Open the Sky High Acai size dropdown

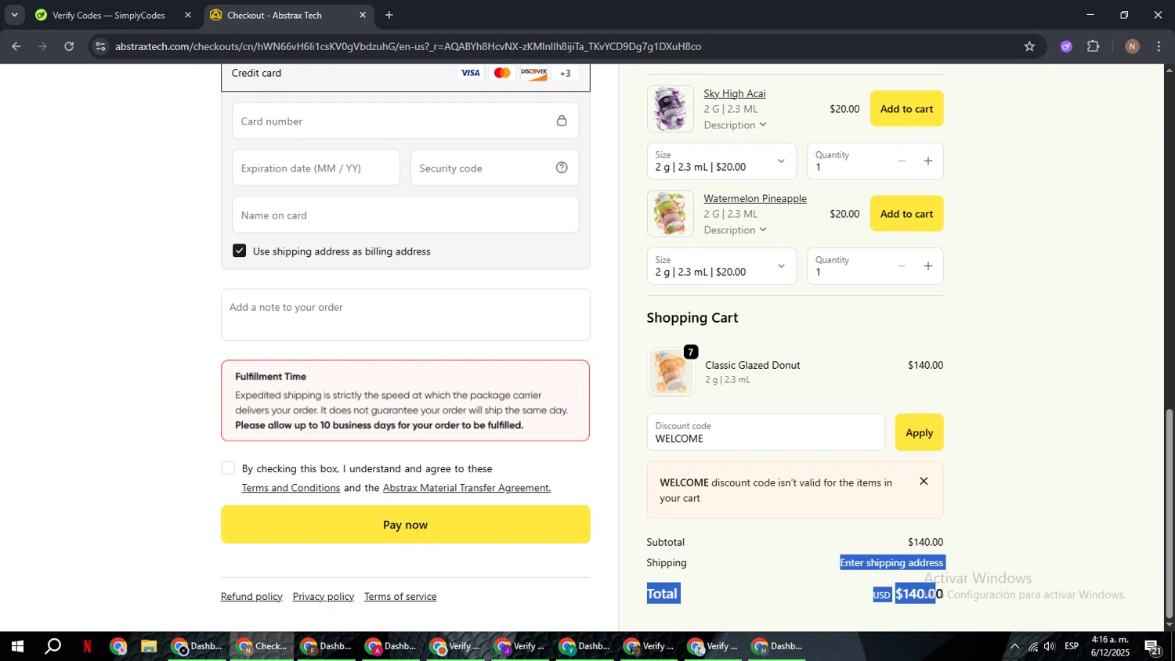coord(721,161)
